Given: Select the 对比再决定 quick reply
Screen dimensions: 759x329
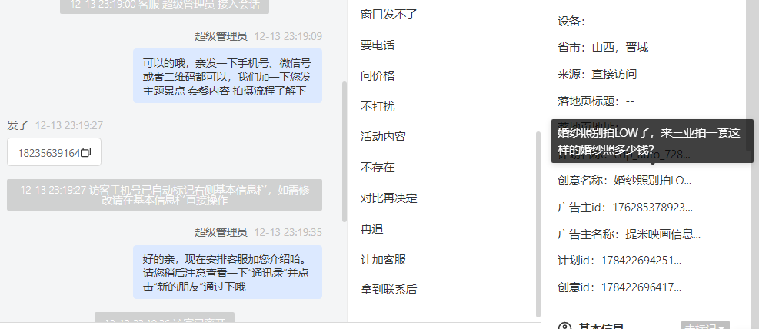Looking at the screenshot, I should 388,198.
